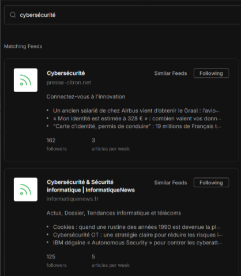Screen dimensions: 241x276
Task: Focus the cybersécurité search field
Action: click(x=122, y=15)
